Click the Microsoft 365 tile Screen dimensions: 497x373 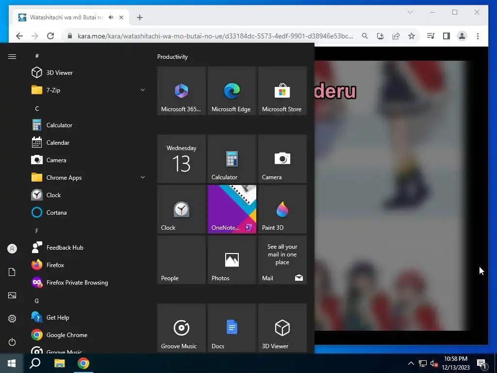(x=182, y=91)
